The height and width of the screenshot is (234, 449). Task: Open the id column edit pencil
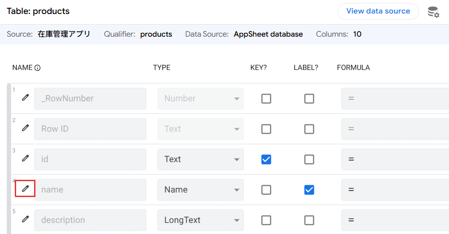pyautogui.click(x=26, y=159)
